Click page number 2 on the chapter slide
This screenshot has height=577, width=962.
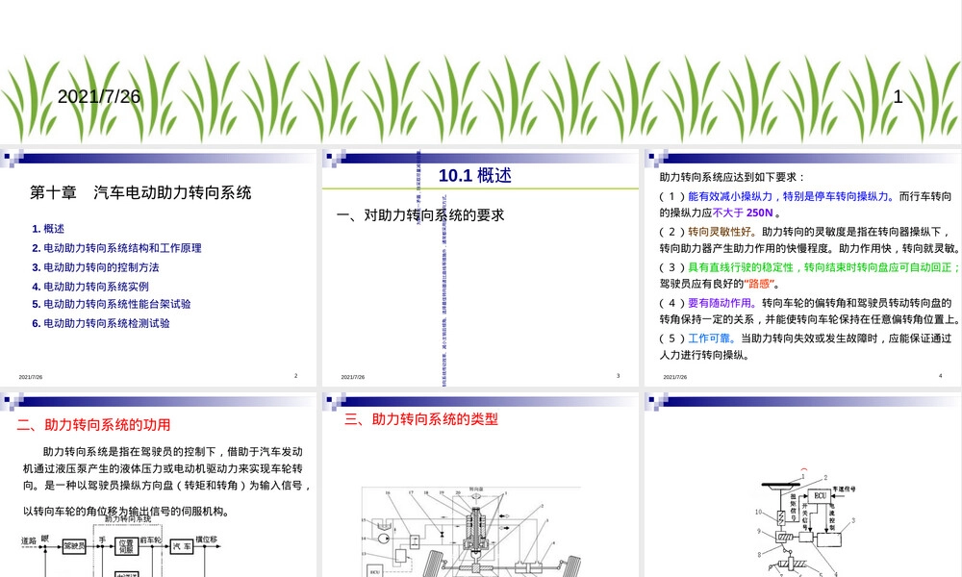(295, 376)
